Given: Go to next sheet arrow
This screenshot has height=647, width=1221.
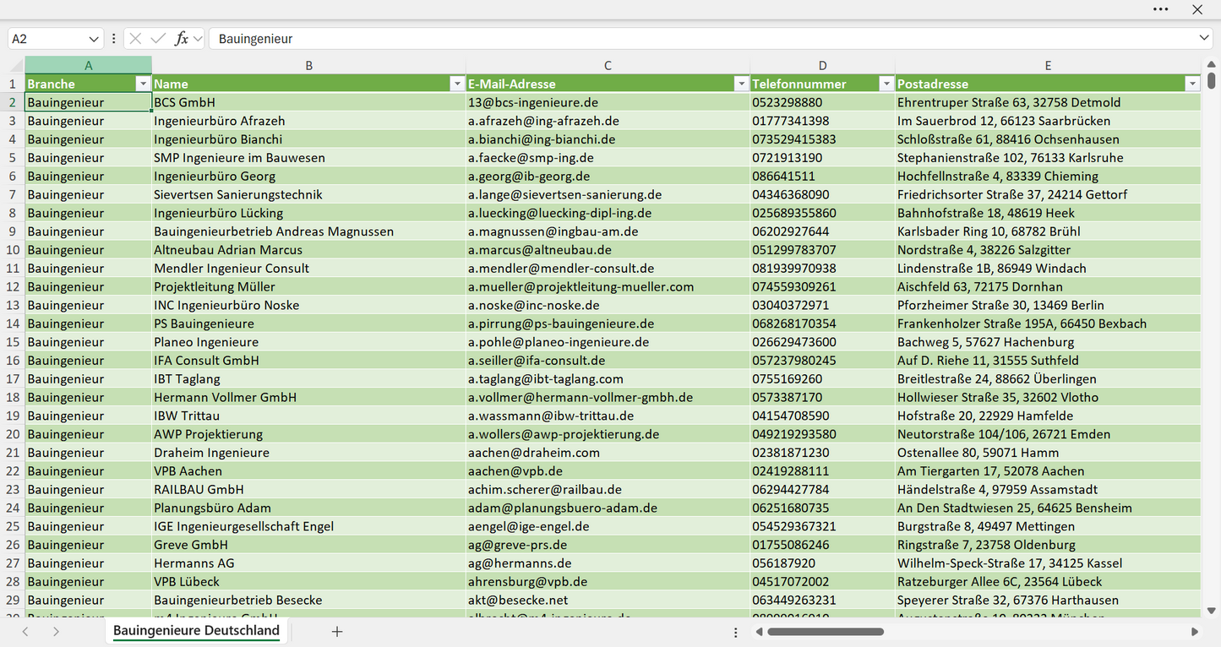Looking at the screenshot, I should pos(56,632).
